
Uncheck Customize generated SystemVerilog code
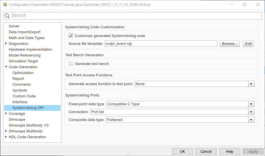tap(71, 36)
